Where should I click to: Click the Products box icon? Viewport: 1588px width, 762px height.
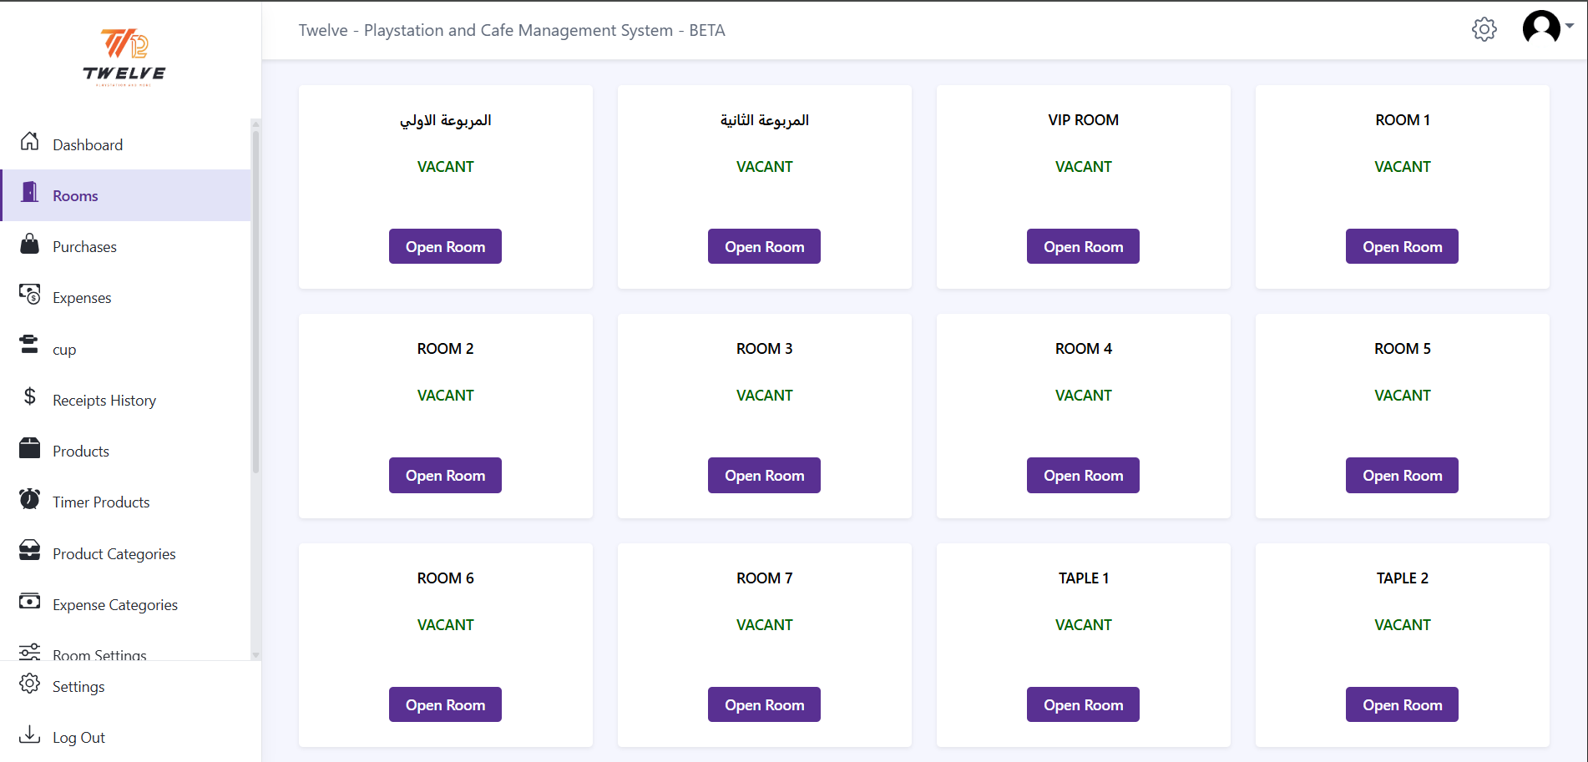coord(29,449)
